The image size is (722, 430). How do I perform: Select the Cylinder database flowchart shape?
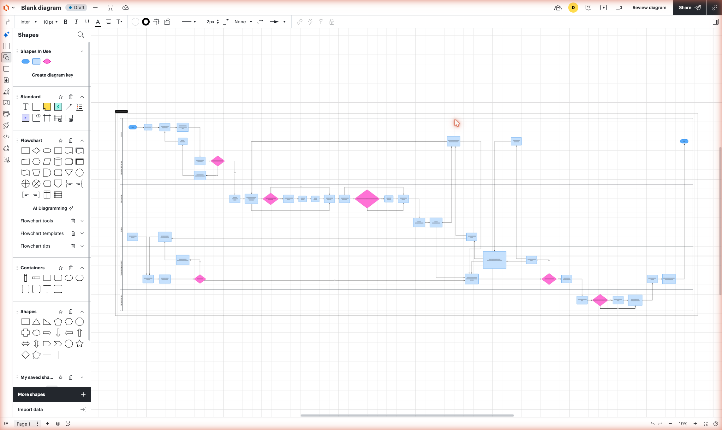pyautogui.click(x=58, y=162)
